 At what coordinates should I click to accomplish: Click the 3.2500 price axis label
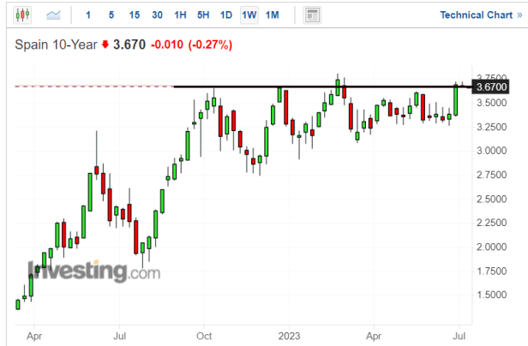(x=491, y=127)
